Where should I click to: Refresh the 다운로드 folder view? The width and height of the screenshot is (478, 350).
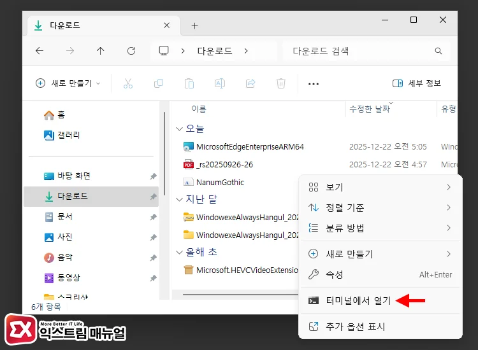131,51
